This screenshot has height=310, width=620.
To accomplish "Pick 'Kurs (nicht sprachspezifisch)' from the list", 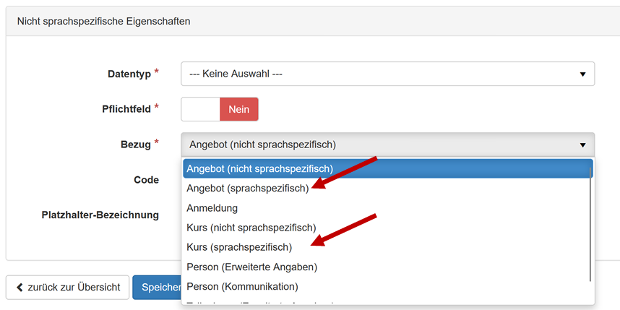I will 251,228.
